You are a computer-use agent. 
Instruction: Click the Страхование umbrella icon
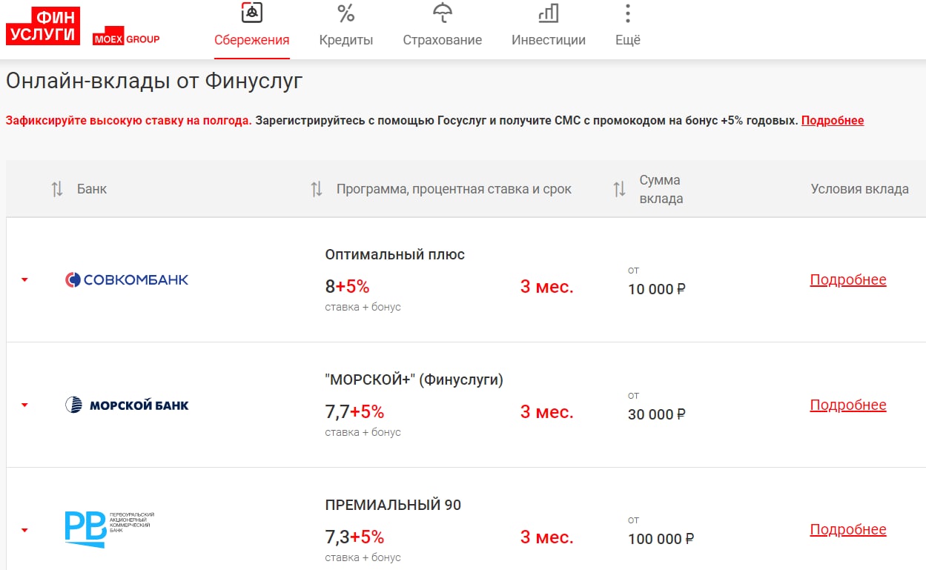click(x=443, y=13)
